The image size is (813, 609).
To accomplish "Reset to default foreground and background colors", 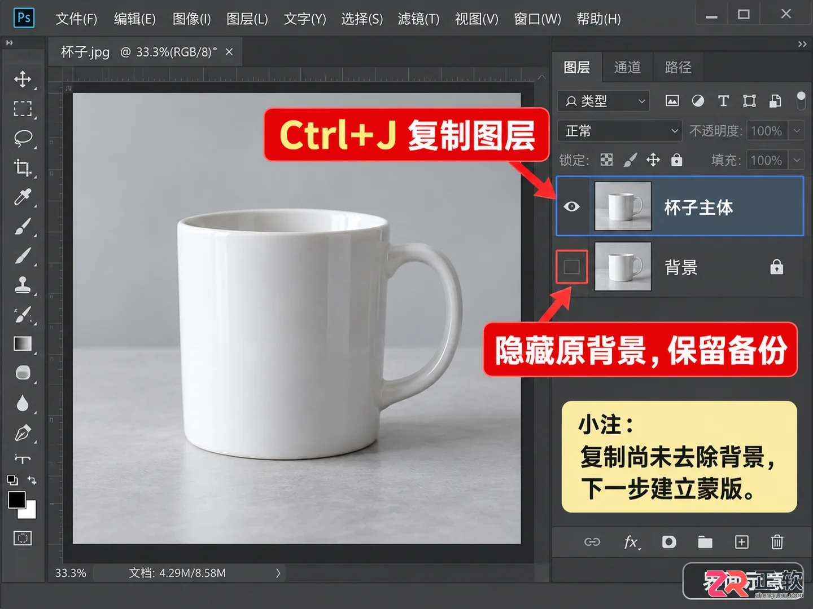I will point(12,480).
